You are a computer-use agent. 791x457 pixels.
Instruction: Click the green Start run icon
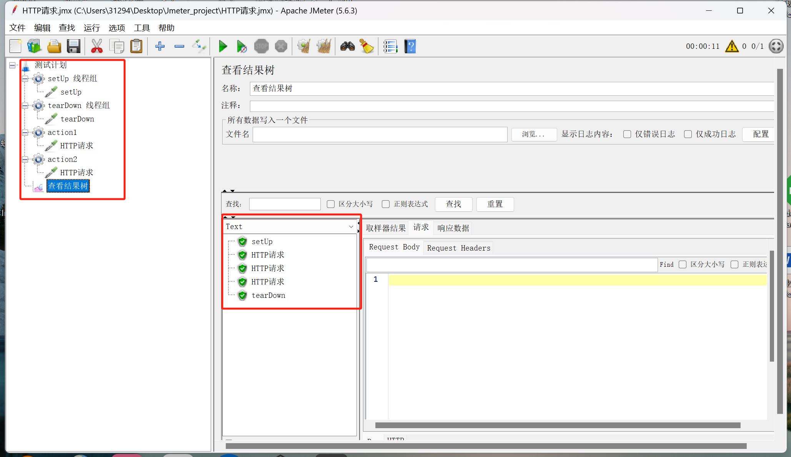(223, 47)
